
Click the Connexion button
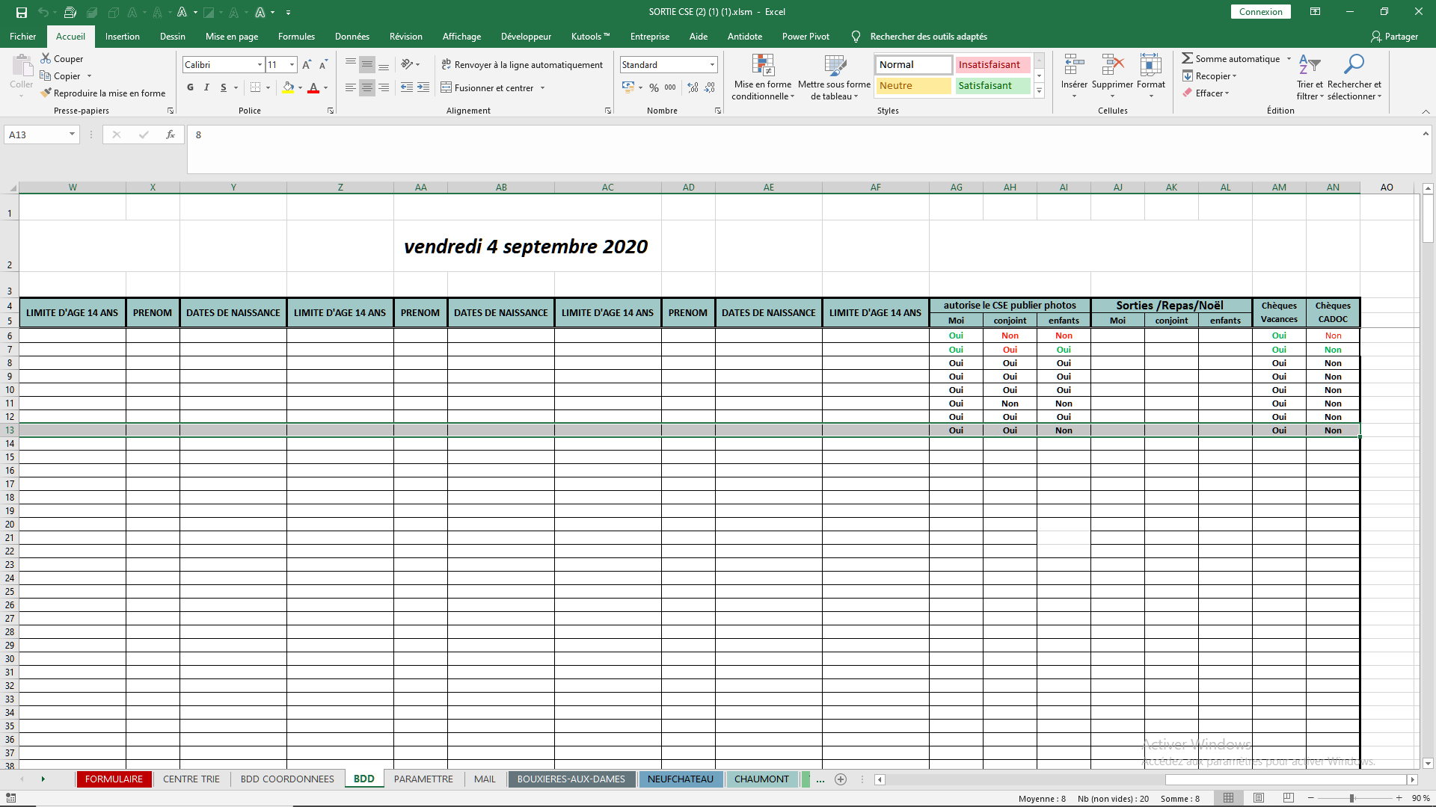point(1260,12)
